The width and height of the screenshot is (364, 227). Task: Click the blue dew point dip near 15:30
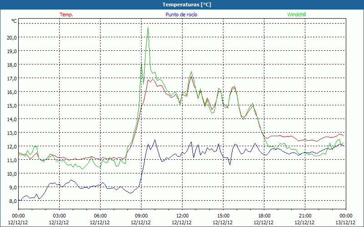230,165
